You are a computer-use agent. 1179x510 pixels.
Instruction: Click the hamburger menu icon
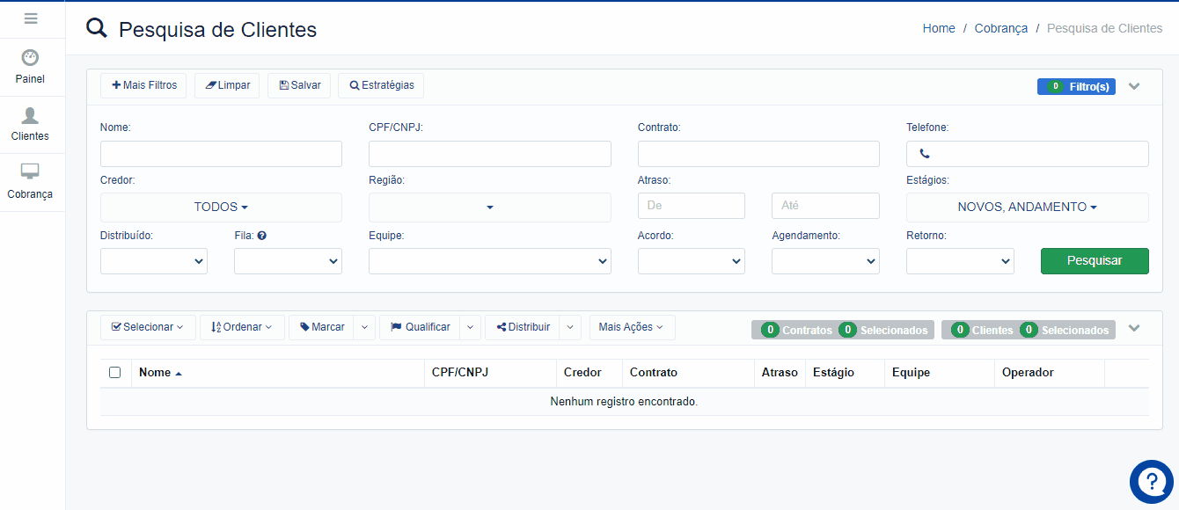[31, 18]
